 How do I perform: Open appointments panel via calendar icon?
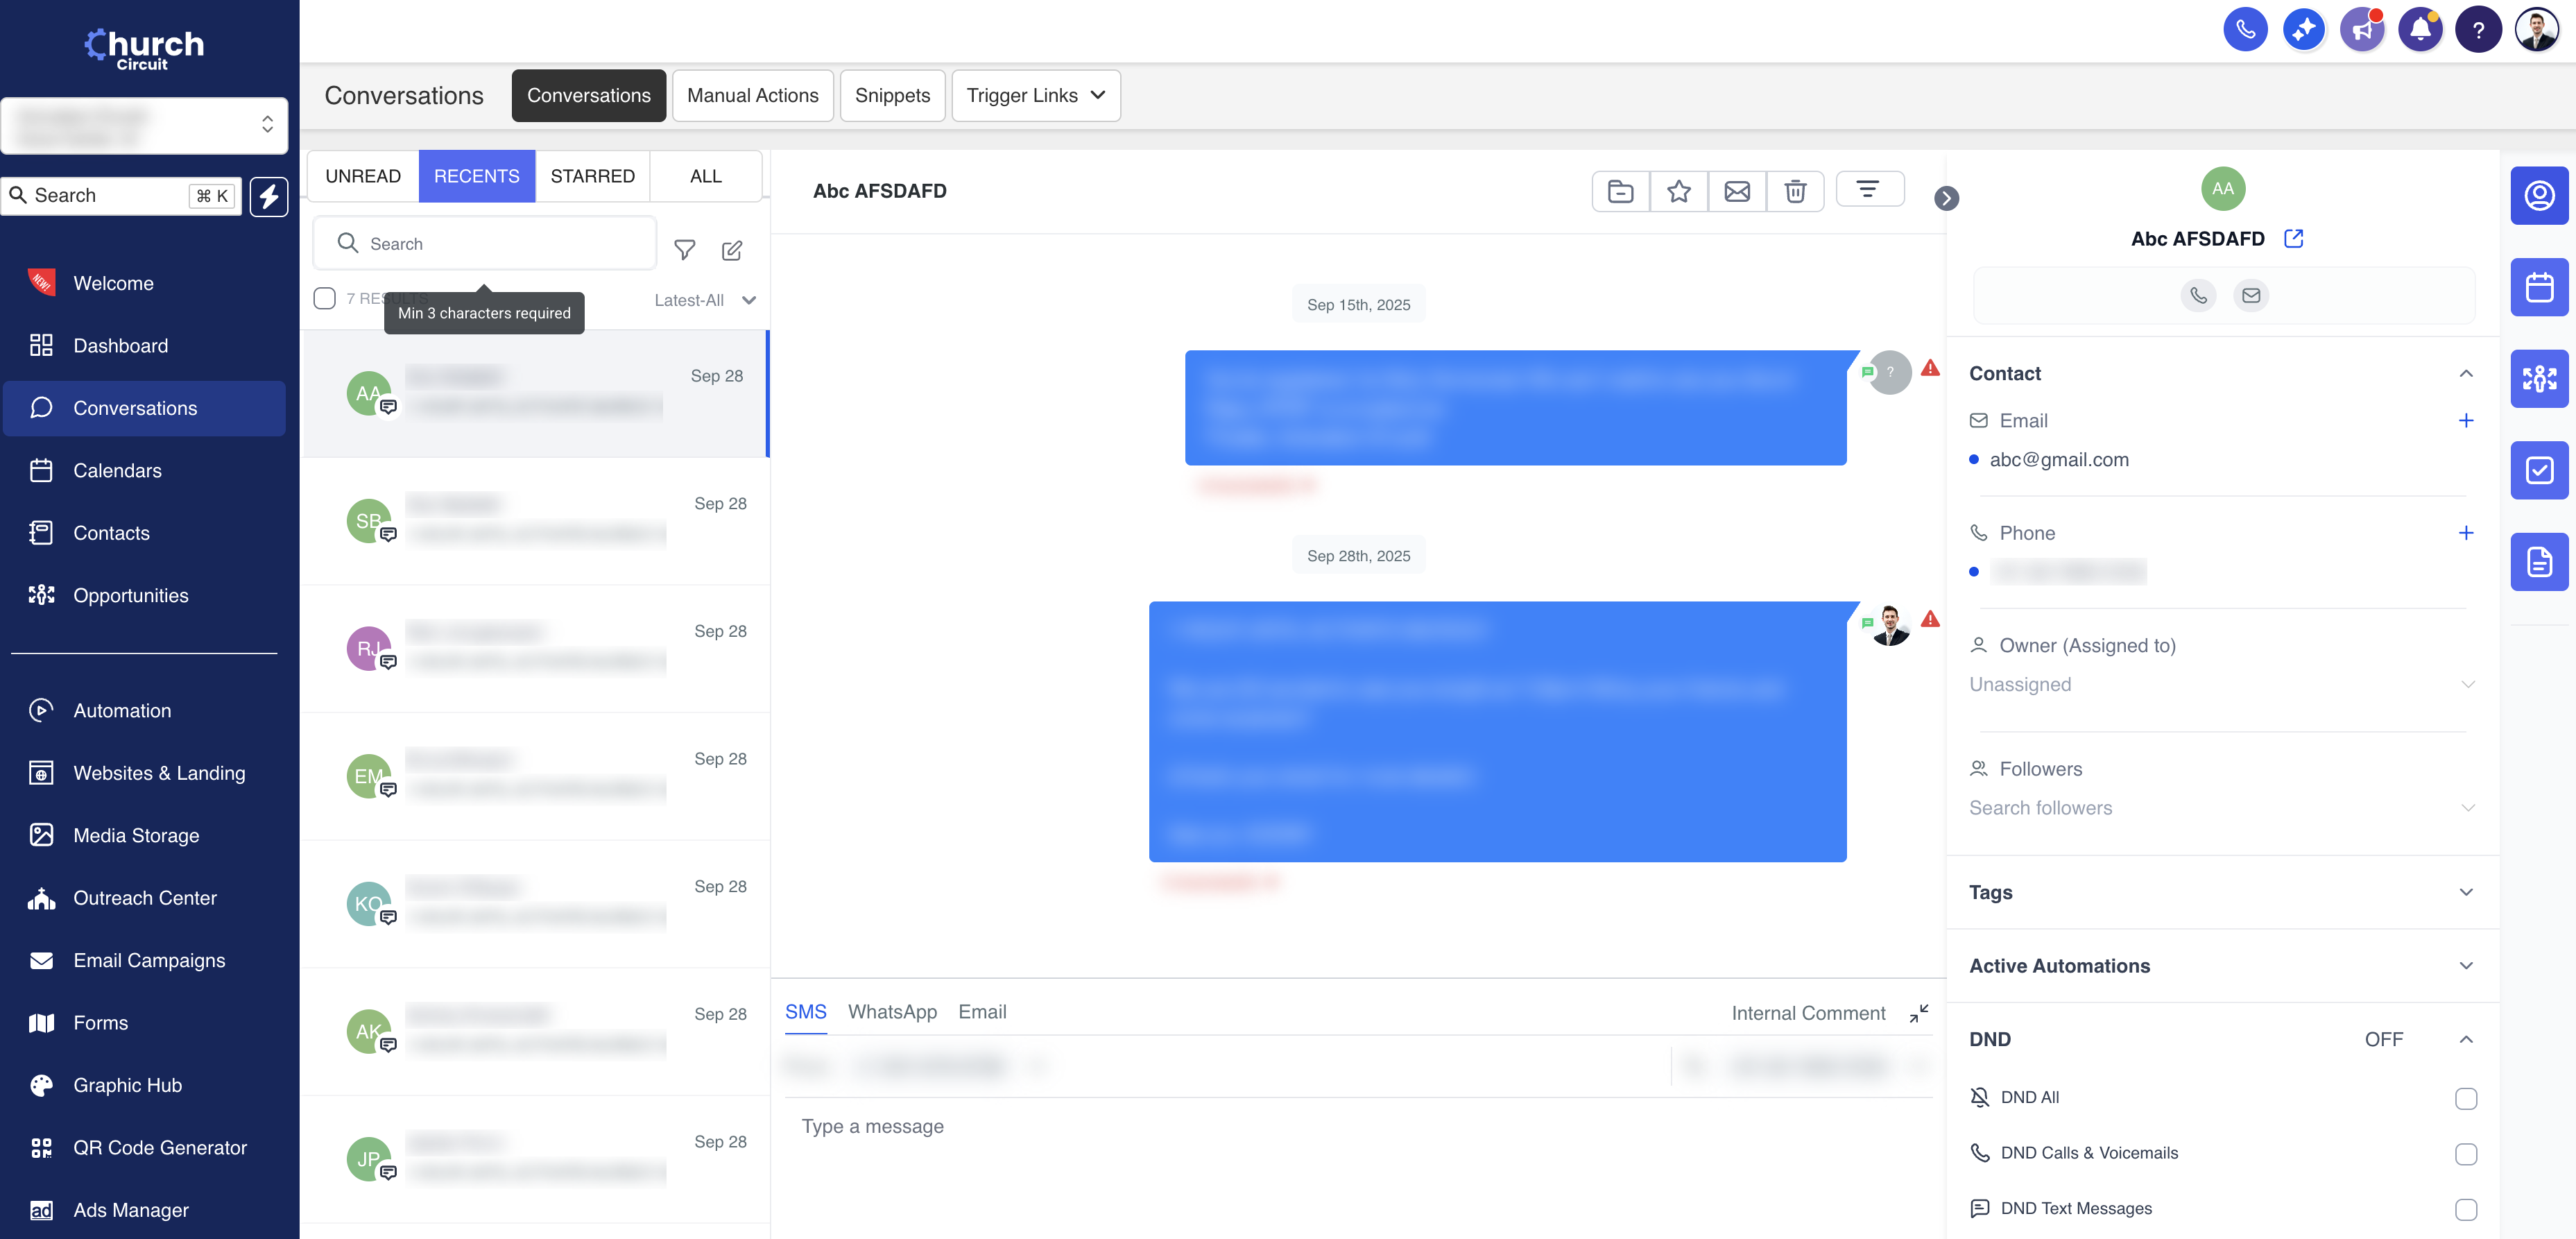(2540, 287)
